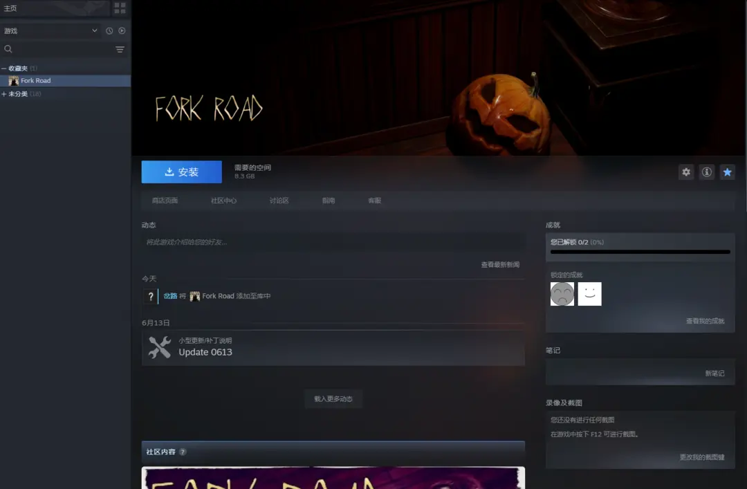Open the 客服 tab
Image resolution: width=747 pixels, height=489 pixels.
pyautogui.click(x=374, y=201)
